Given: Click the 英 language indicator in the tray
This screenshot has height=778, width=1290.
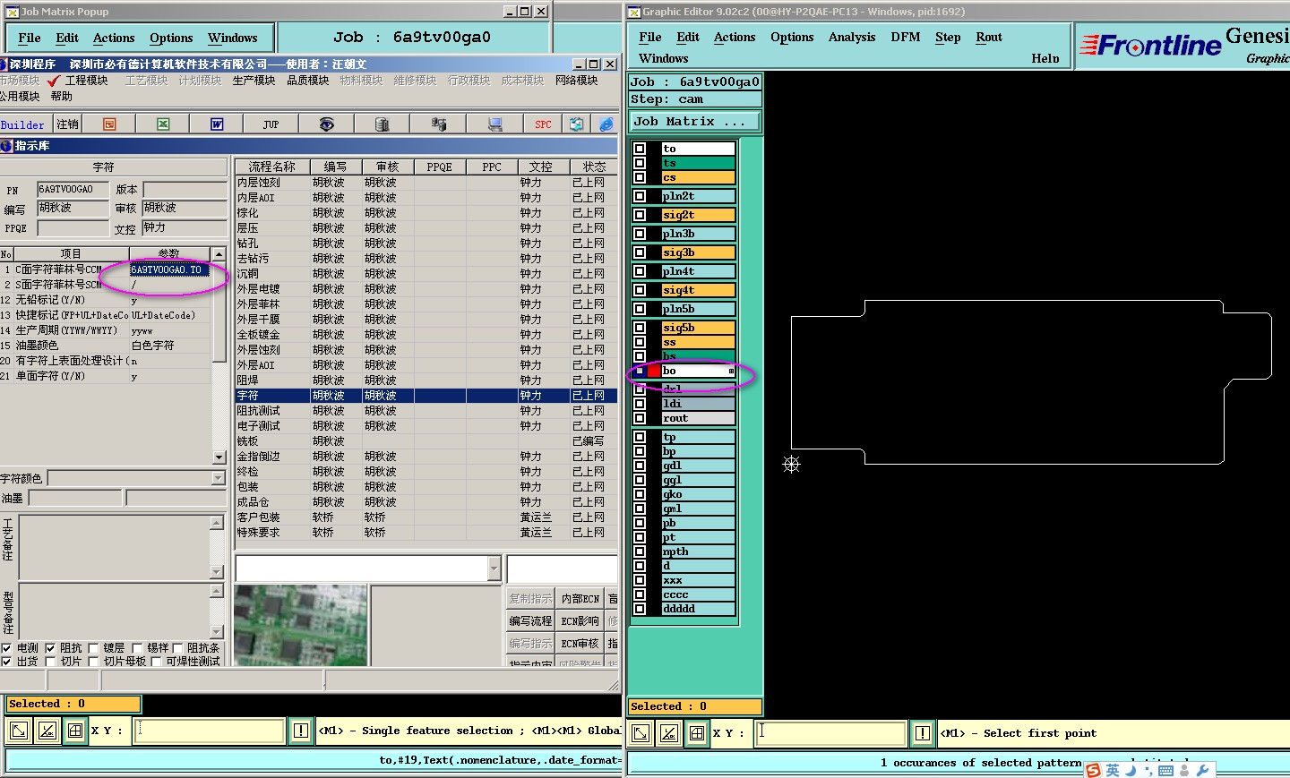Looking at the screenshot, I should 1113,770.
